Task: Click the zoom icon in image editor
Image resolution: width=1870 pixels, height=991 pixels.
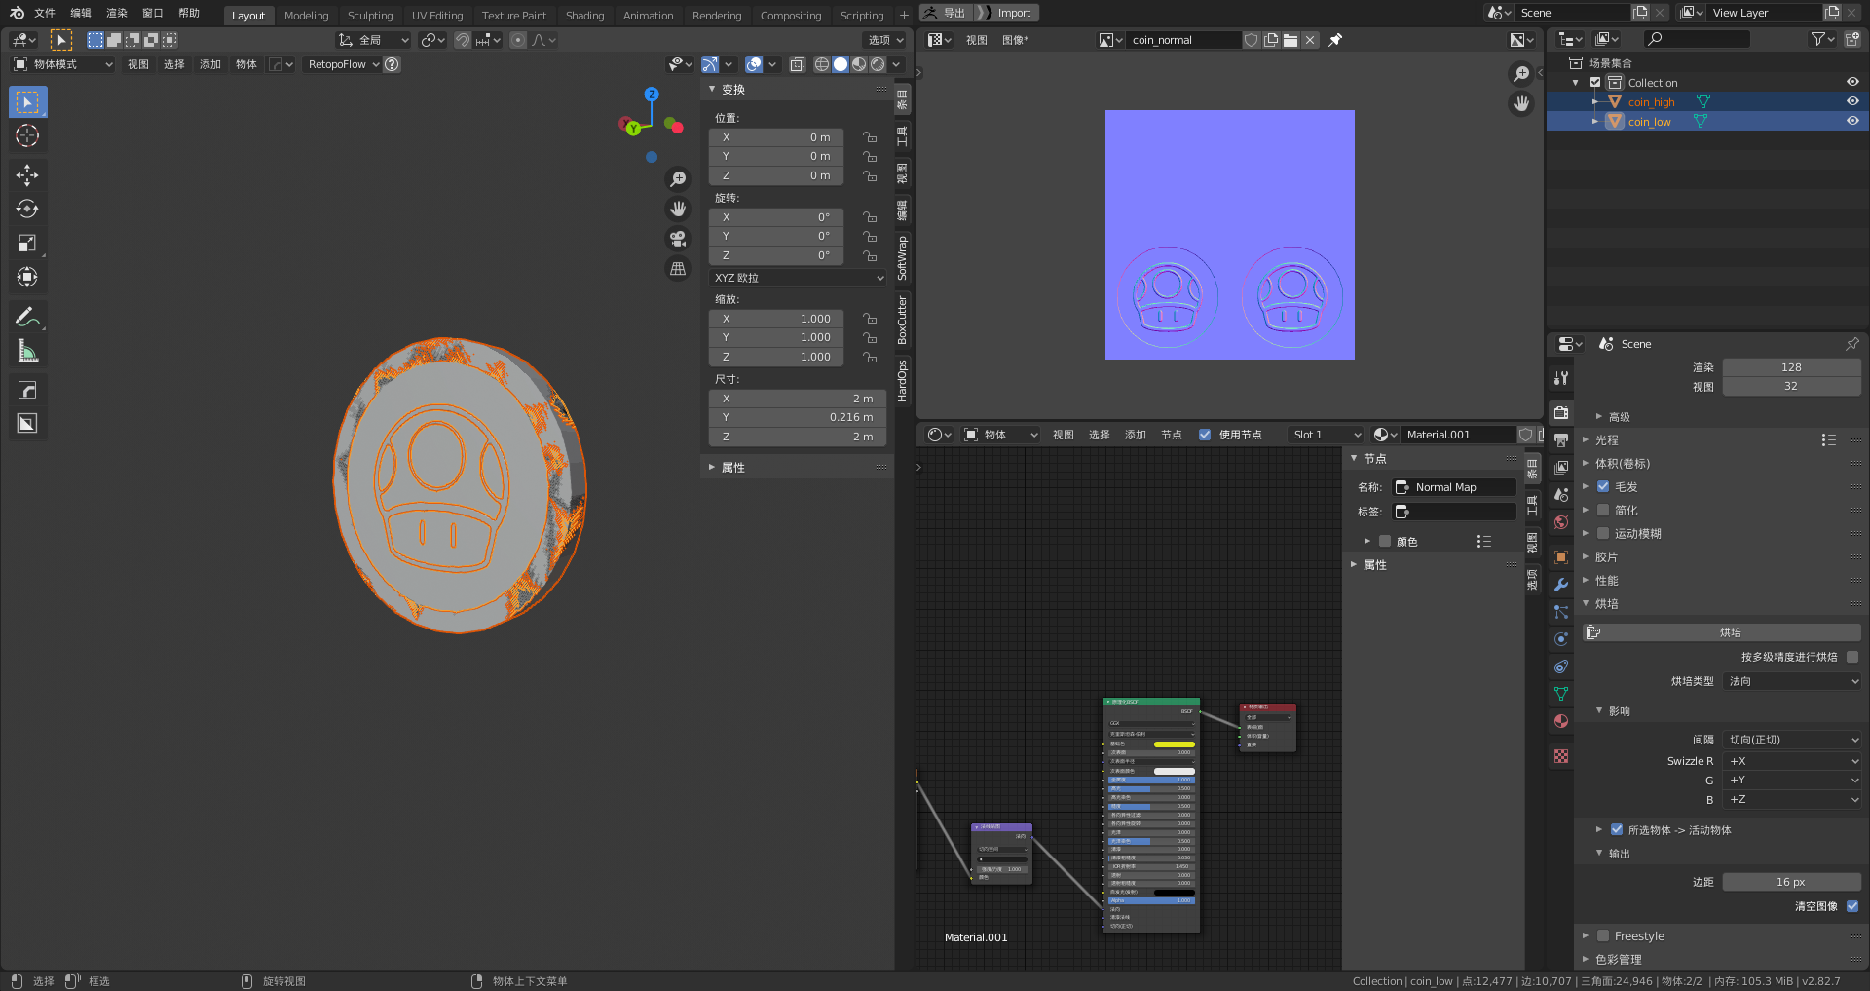Action: point(1521,74)
